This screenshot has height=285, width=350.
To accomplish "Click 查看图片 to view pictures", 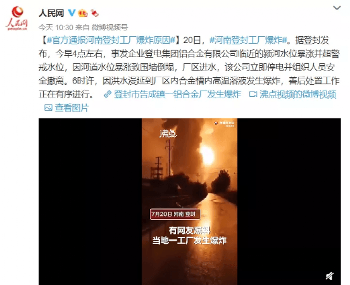I will tap(72, 108).
